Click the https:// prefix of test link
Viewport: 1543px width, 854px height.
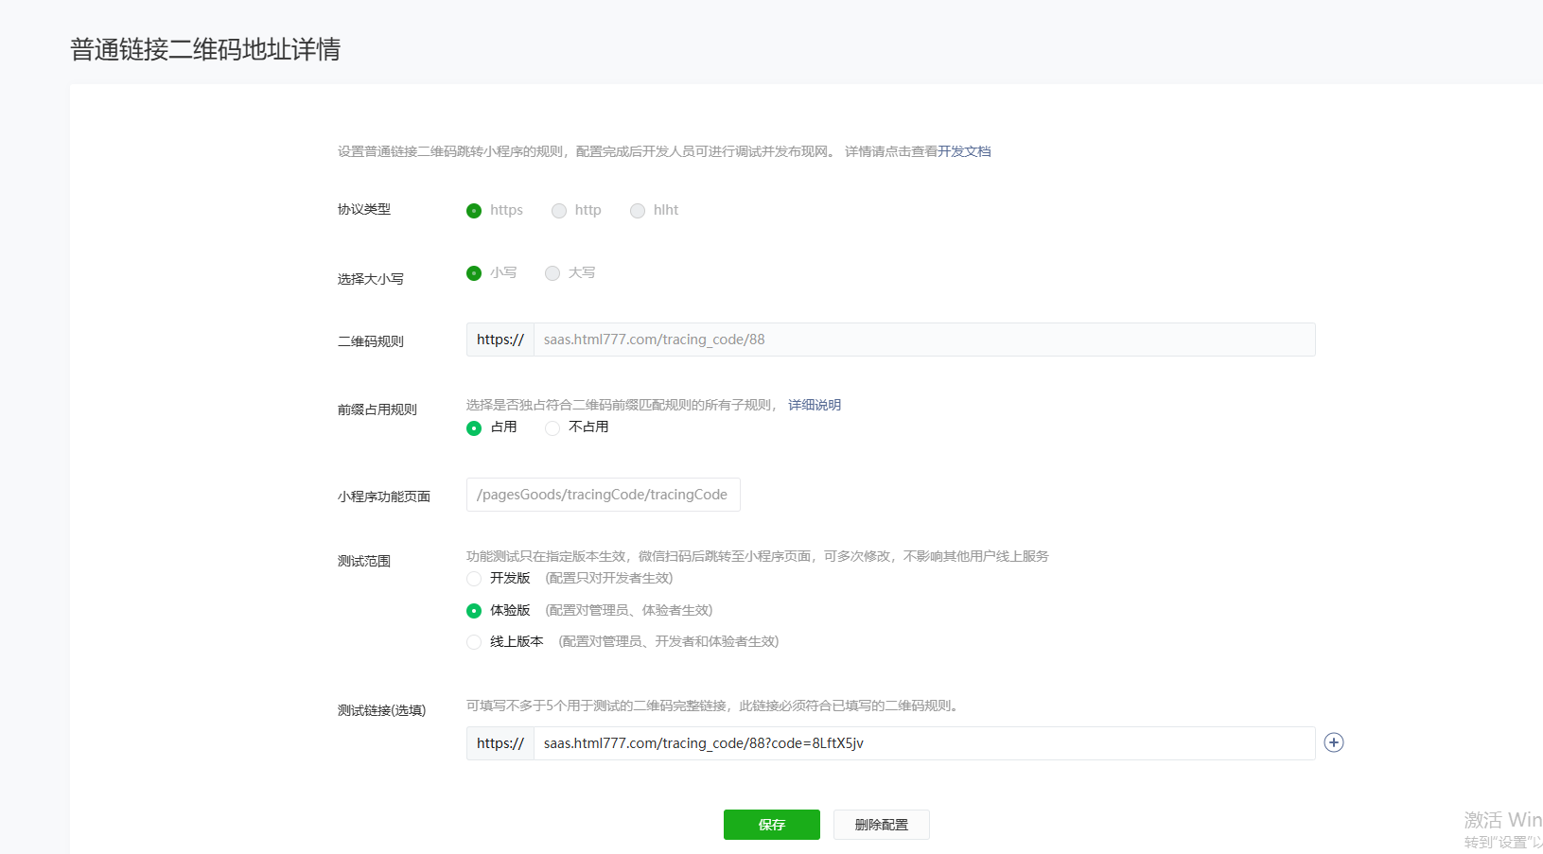(500, 743)
